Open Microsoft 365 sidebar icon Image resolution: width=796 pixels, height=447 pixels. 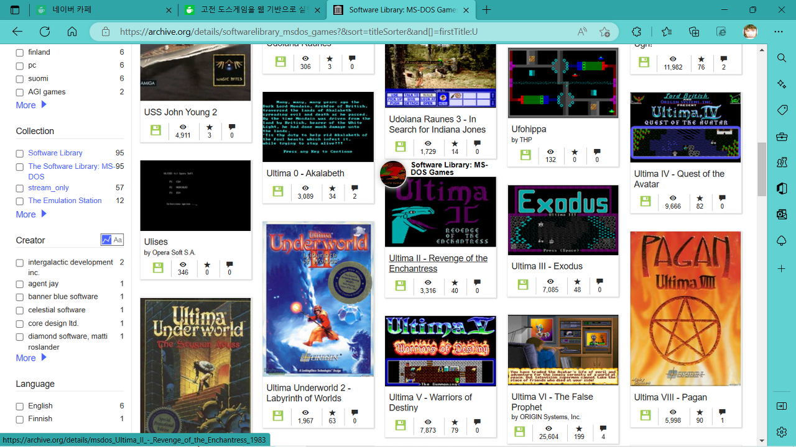pos(782,188)
